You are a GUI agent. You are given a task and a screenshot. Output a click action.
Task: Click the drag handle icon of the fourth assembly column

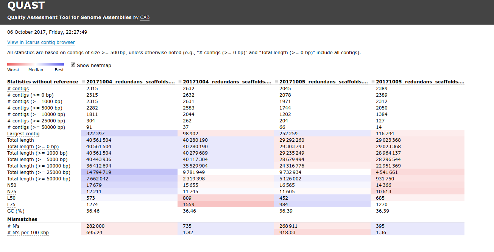[373, 82]
